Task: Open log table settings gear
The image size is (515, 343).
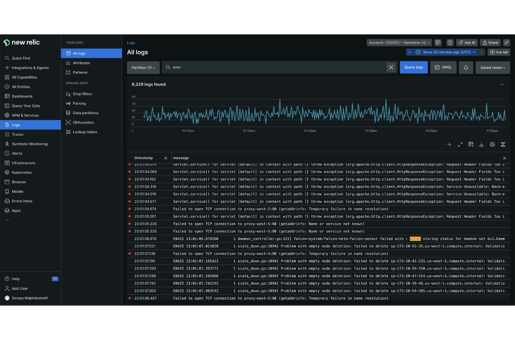Action: tap(492, 144)
